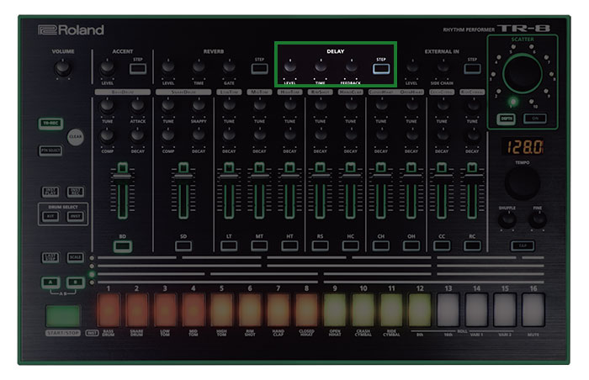
Task: Turn on Scatter with the ON button
Action: 535,119
